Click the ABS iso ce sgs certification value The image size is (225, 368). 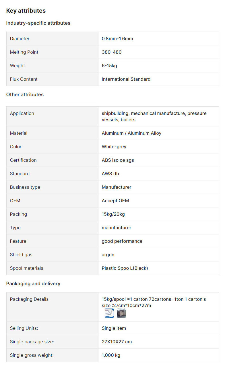pos(118,160)
